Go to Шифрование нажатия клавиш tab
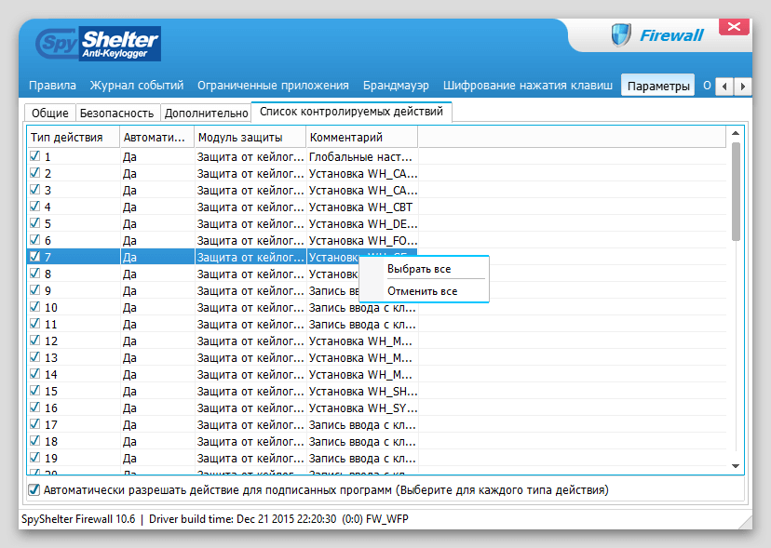The height and width of the screenshot is (548, 771). [528, 86]
